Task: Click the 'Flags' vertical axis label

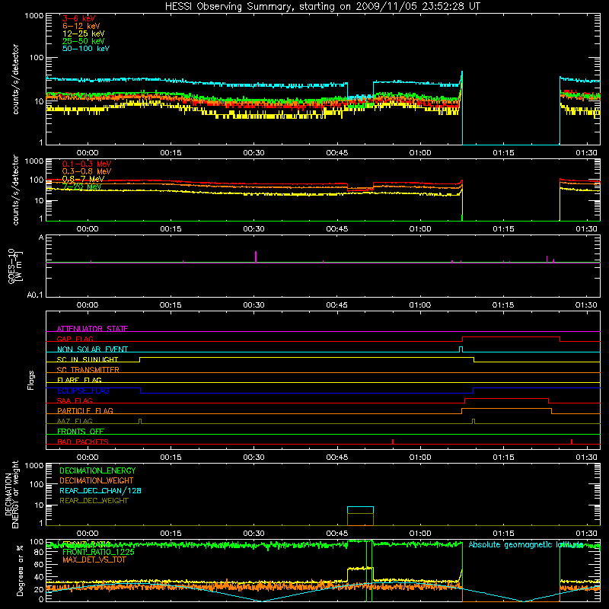Action: coord(30,380)
